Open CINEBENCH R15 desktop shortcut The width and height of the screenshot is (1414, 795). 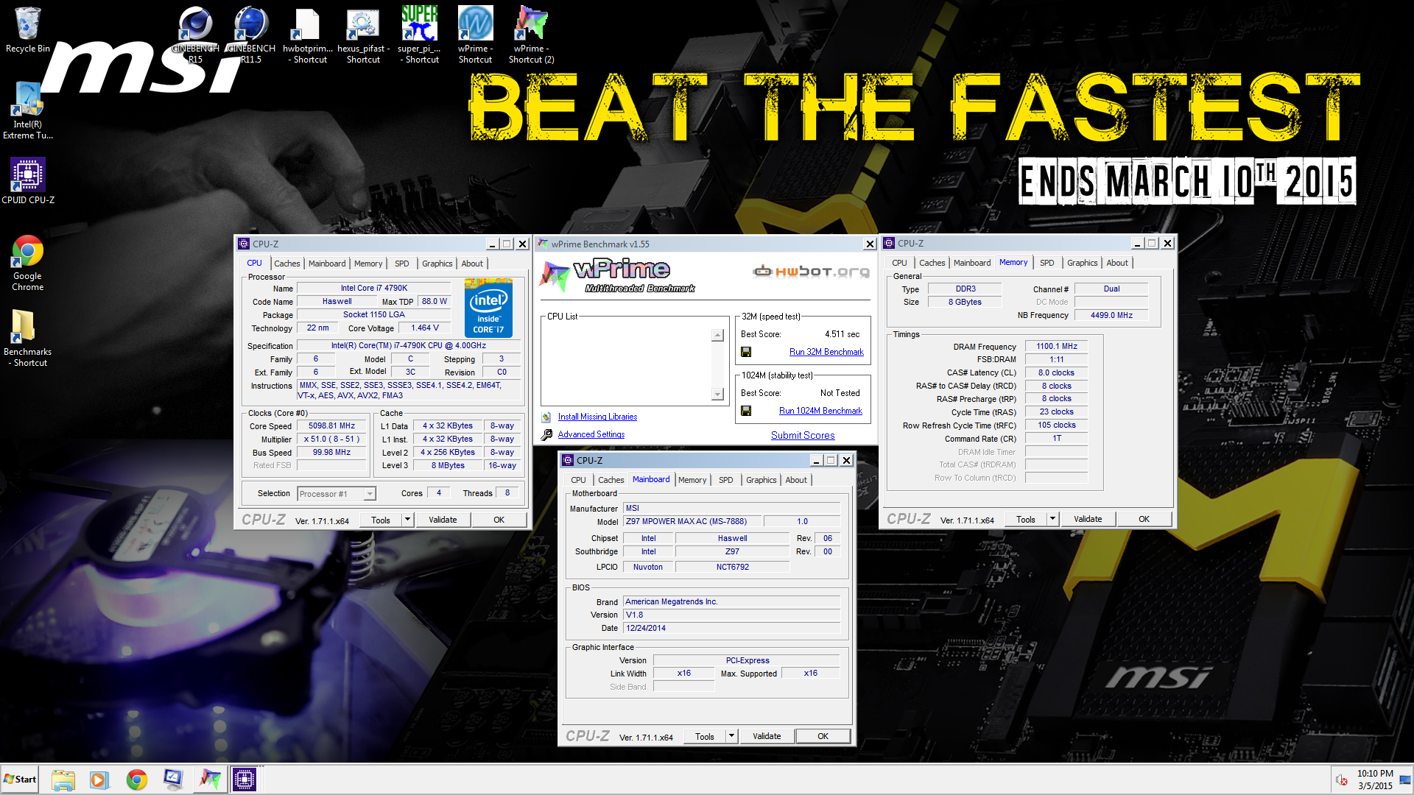[195, 34]
